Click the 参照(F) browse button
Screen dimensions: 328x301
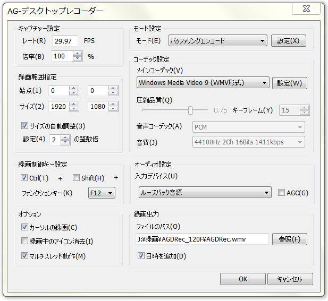pos(290,239)
